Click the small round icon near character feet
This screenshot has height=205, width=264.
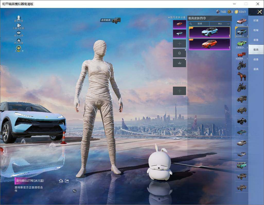coord(75,191)
